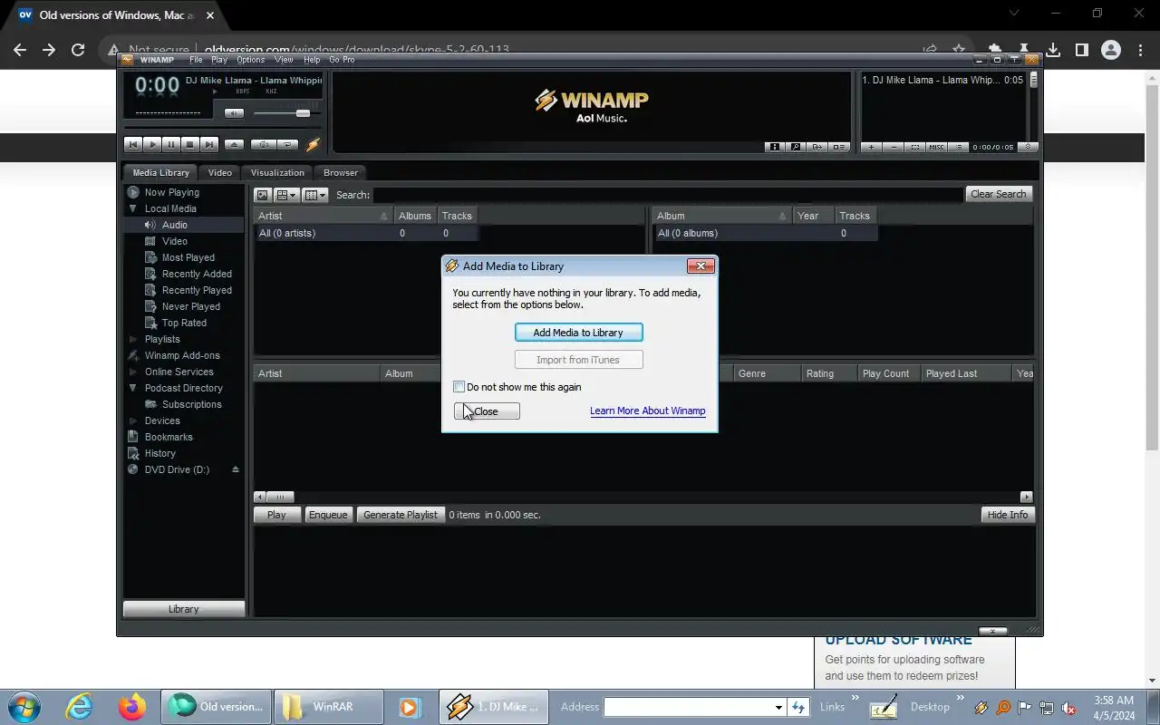Click the volume slider handle
Screen dimensions: 1160x725
click(x=303, y=113)
